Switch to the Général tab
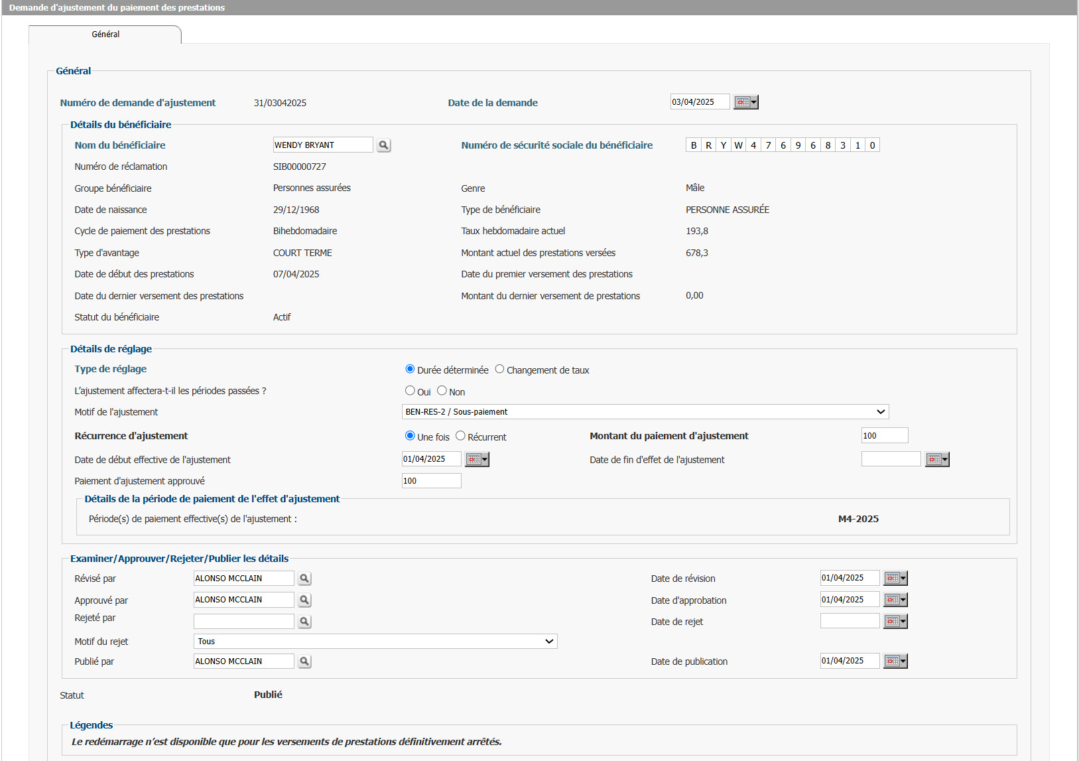The height and width of the screenshot is (761, 1079). (105, 35)
